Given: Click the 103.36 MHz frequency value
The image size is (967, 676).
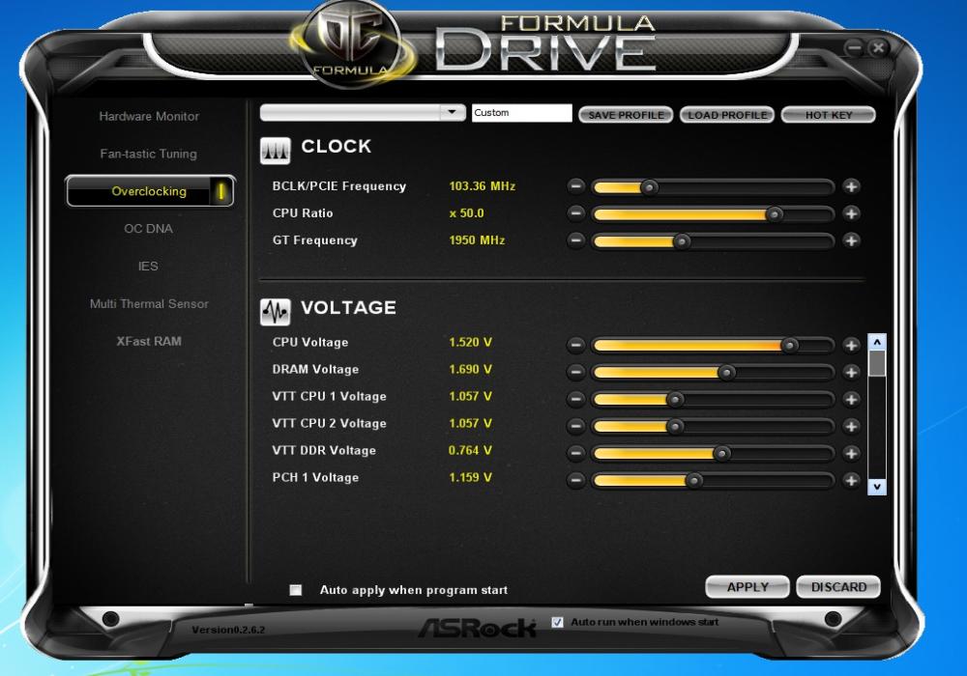Looking at the screenshot, I should [482, 186].
